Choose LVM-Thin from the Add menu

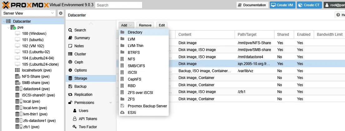click(144, 46)
